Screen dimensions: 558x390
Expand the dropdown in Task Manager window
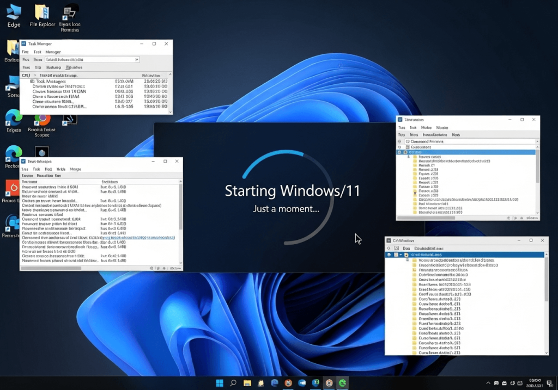click(137, 59)
